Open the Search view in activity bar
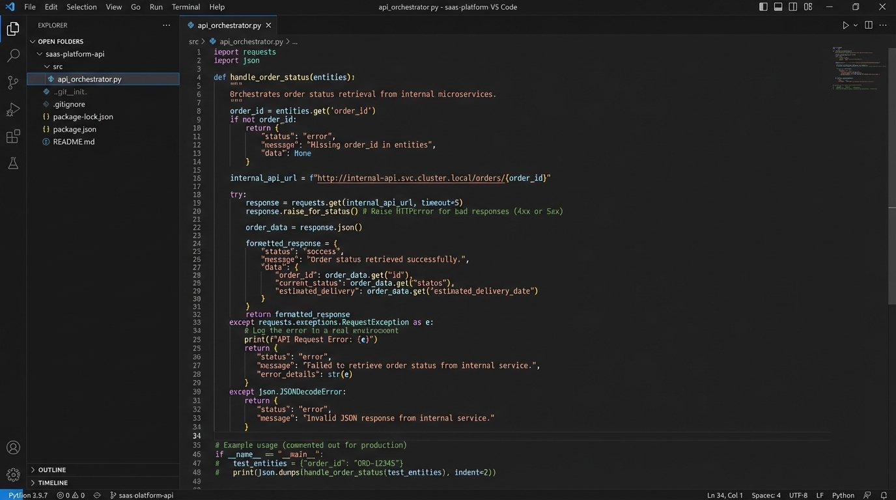 pyautogui.click(x=13, y=55)
